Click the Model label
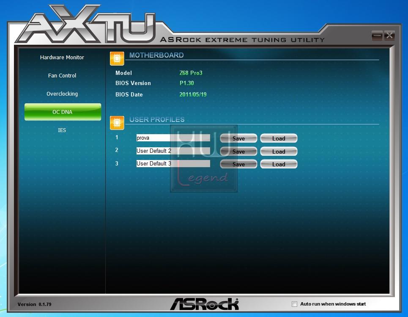 tap(123, 73)
